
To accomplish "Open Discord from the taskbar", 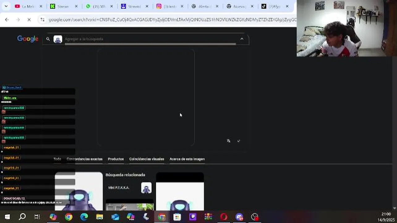I will [x=239, y=217].
